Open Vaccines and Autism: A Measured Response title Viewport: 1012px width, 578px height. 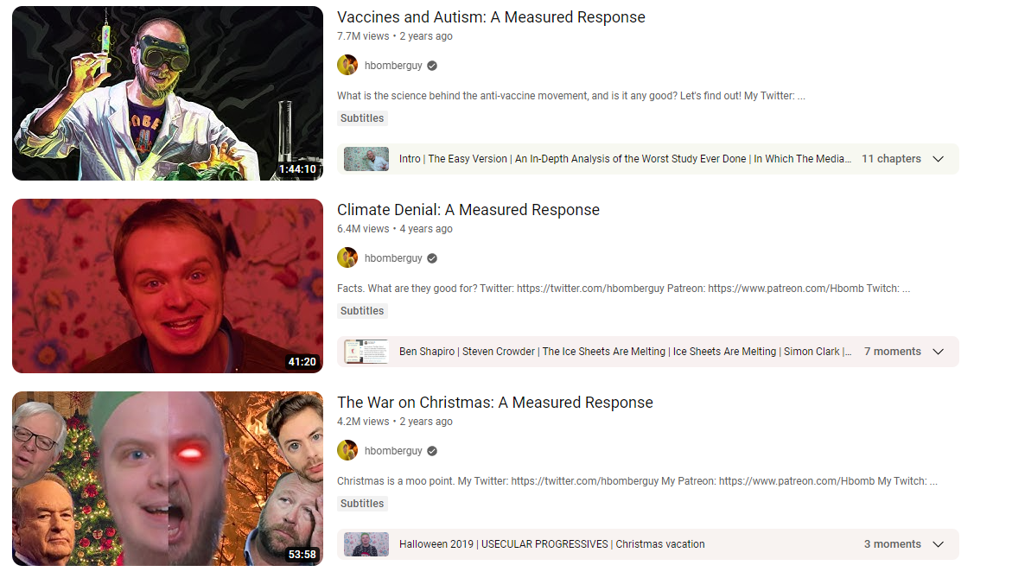click(x=491, y=17)
